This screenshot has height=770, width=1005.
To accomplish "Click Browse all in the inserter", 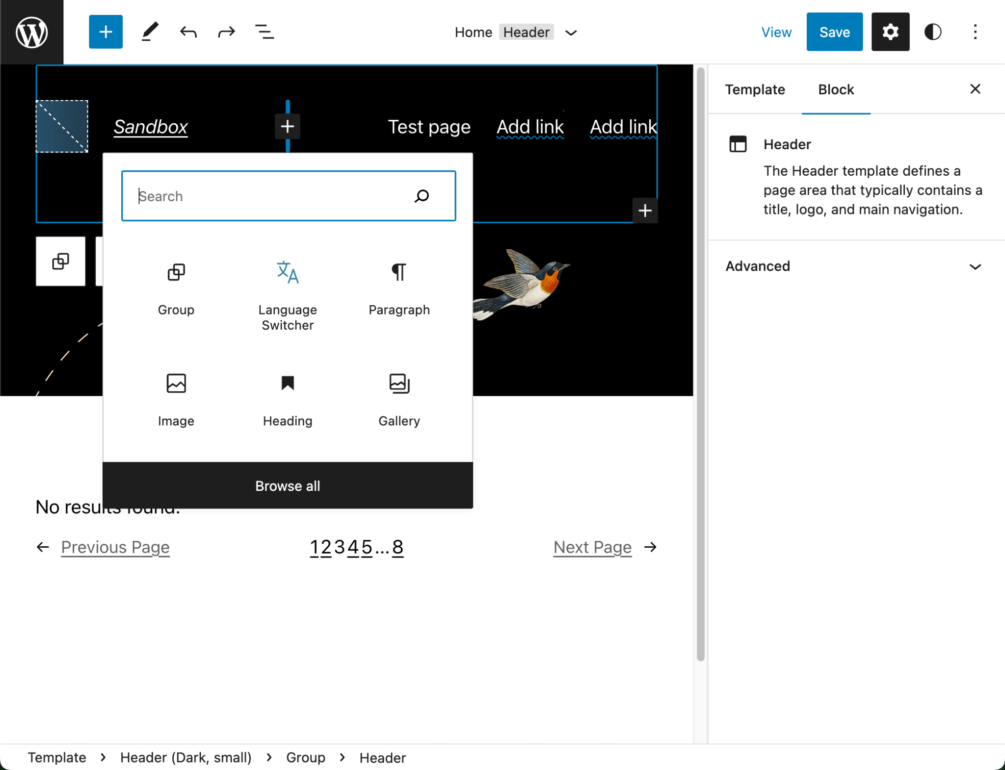I will [x=287, y=486].
